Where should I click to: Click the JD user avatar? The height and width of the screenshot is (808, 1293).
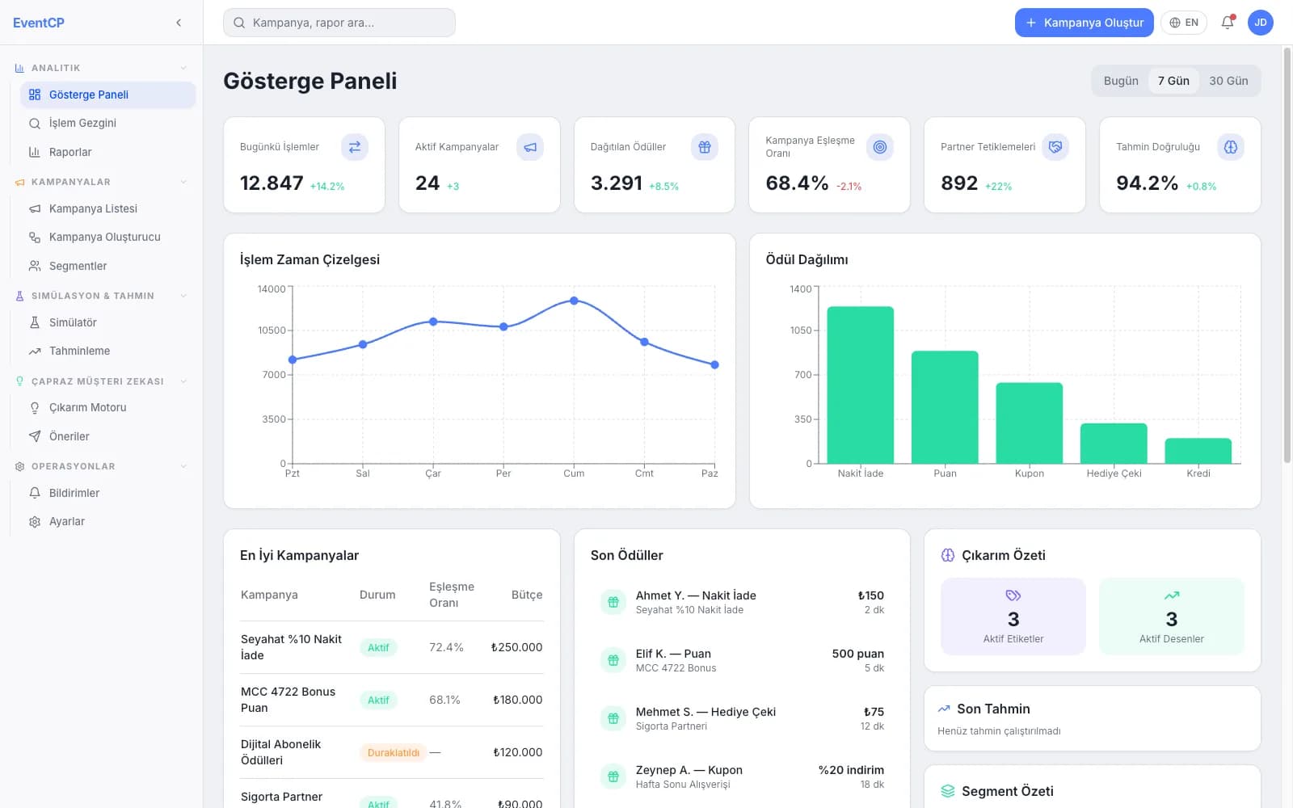click(x=1261, y=23)
